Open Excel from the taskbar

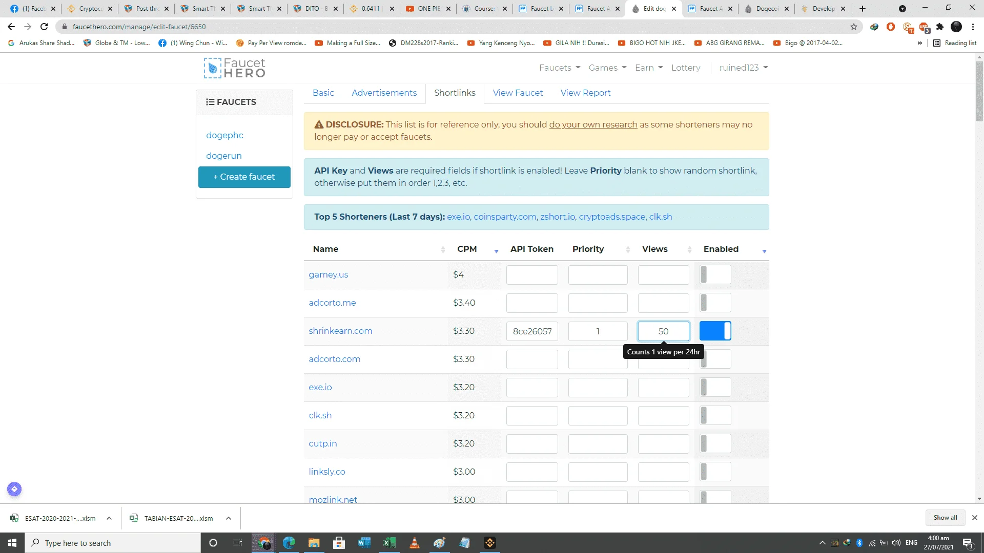(389, 543)
